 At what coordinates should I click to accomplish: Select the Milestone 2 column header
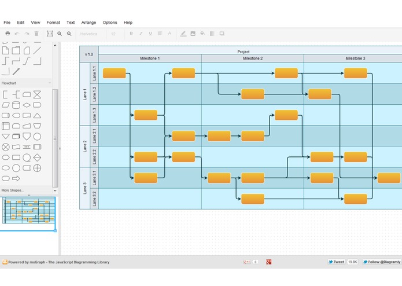click(x=253, y=58)
